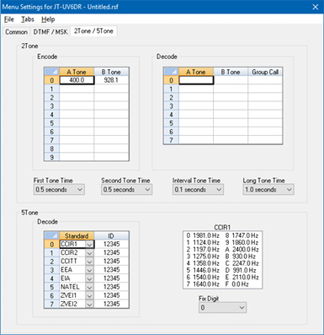The height and width of the screenshot is (335, 324).
Task: Select 5Tone Decode row header 4
Action: (51, 278)
